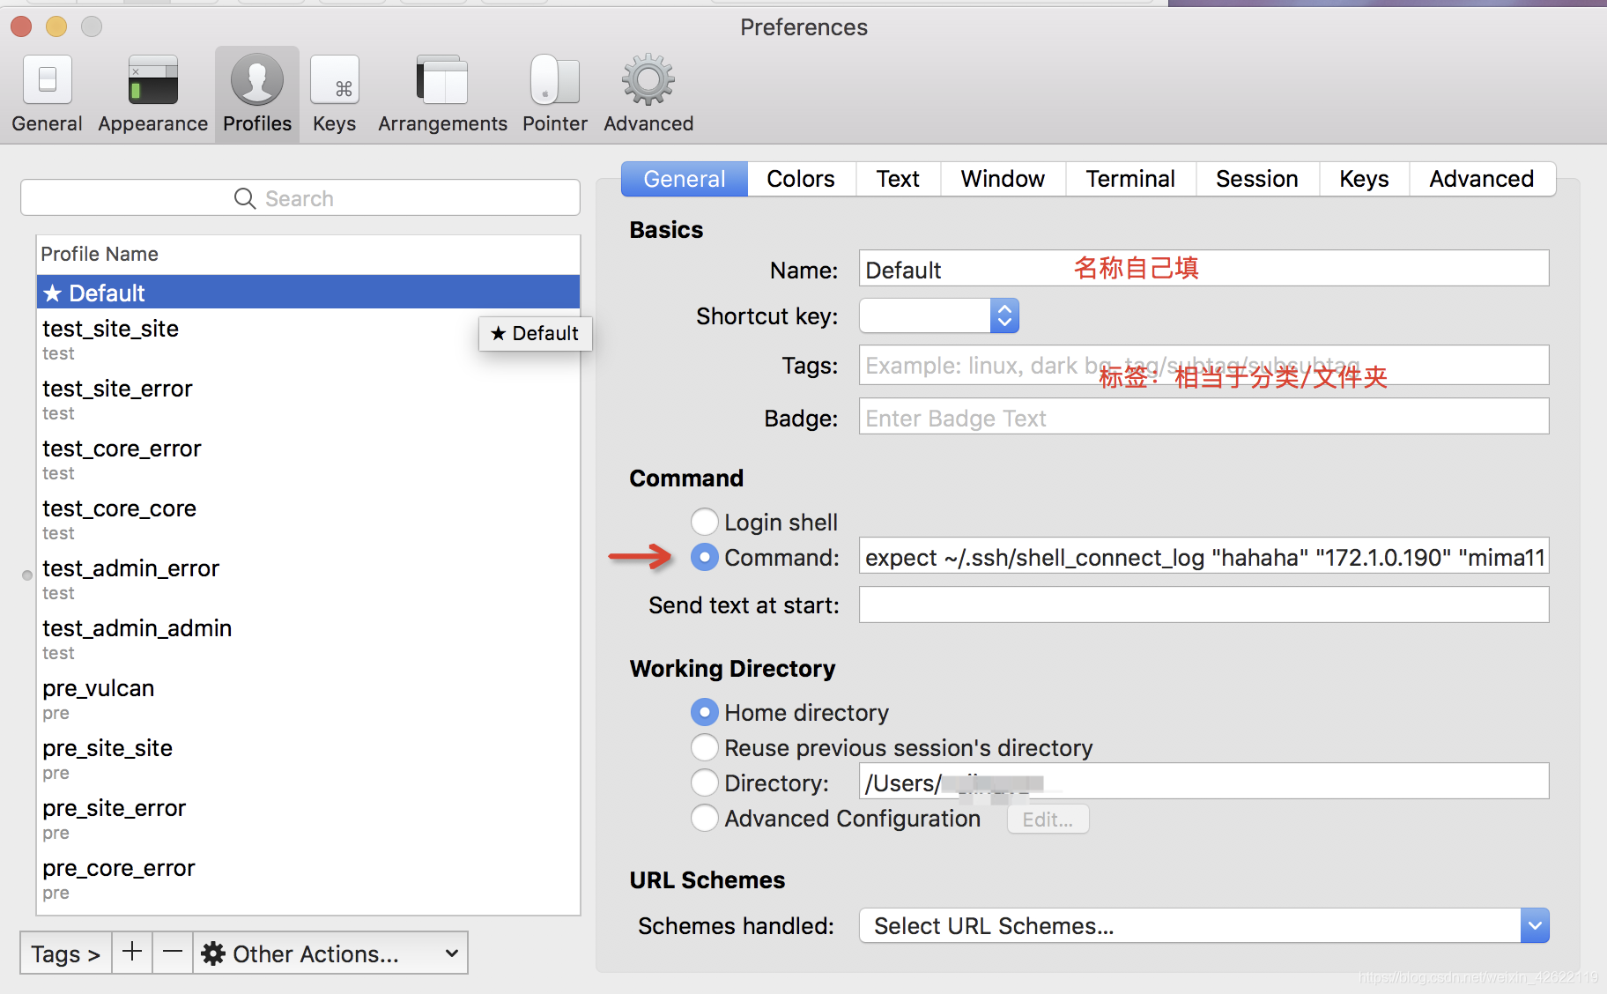
Task: Switch to the Text tab
Action: pos(898,179)
